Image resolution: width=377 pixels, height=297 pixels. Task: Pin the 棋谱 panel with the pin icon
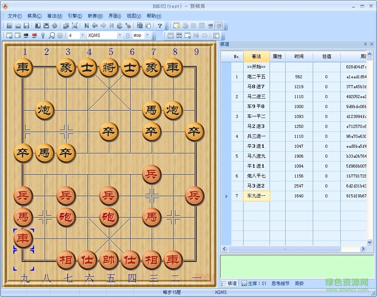pos(366,44)
